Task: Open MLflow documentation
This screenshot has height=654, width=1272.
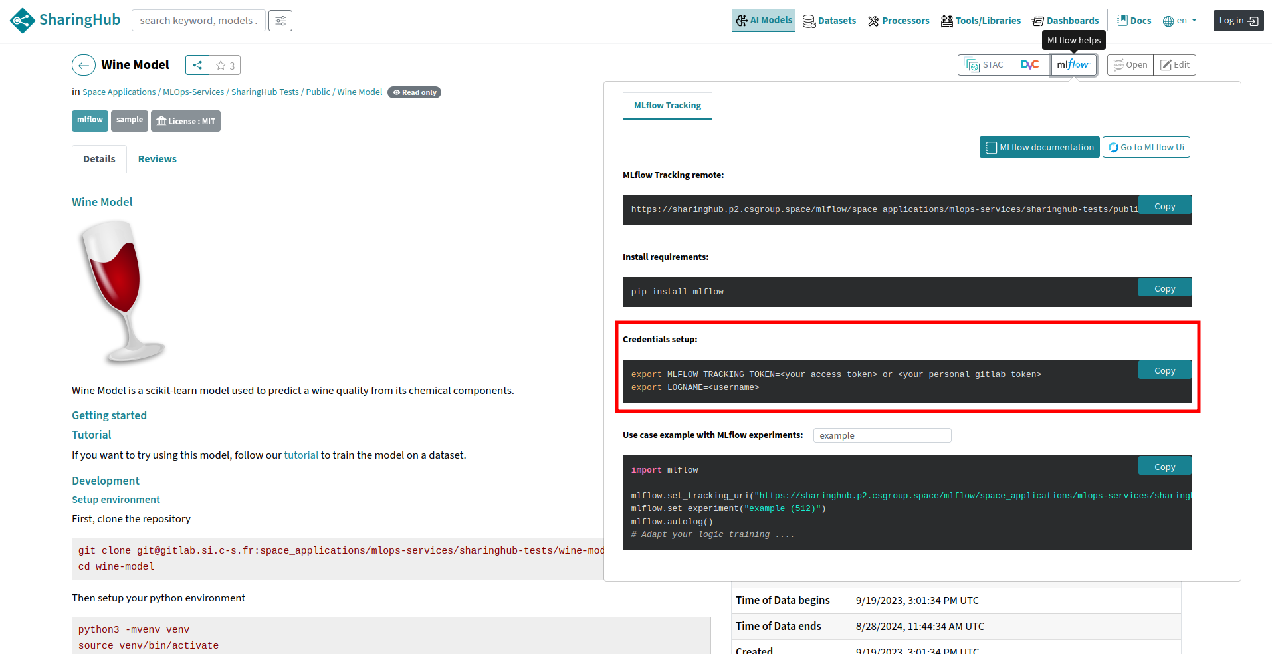Action: [1039, 147]
